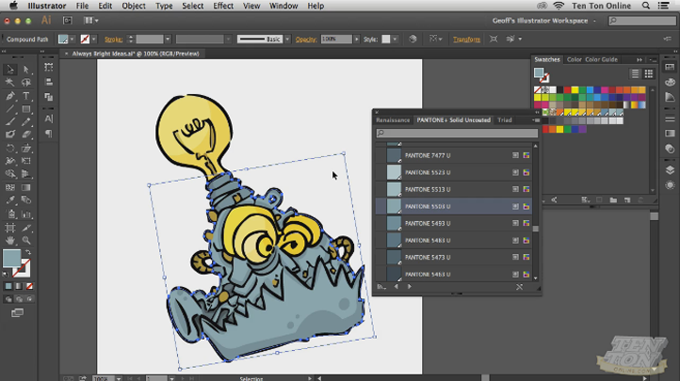The image size is (680, 381).
Task: Open the Layers panel icon in dock
Action: tap(670, 169)
